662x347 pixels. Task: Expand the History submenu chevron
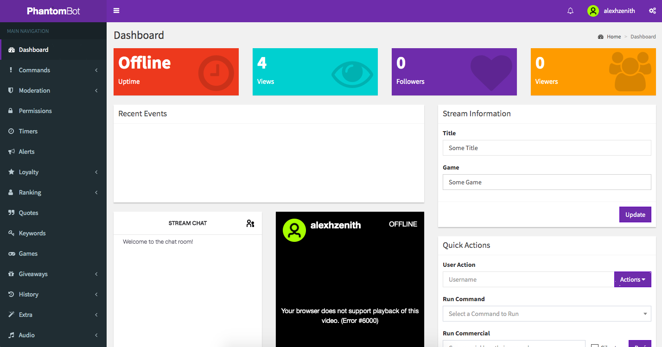coord(96,294)
